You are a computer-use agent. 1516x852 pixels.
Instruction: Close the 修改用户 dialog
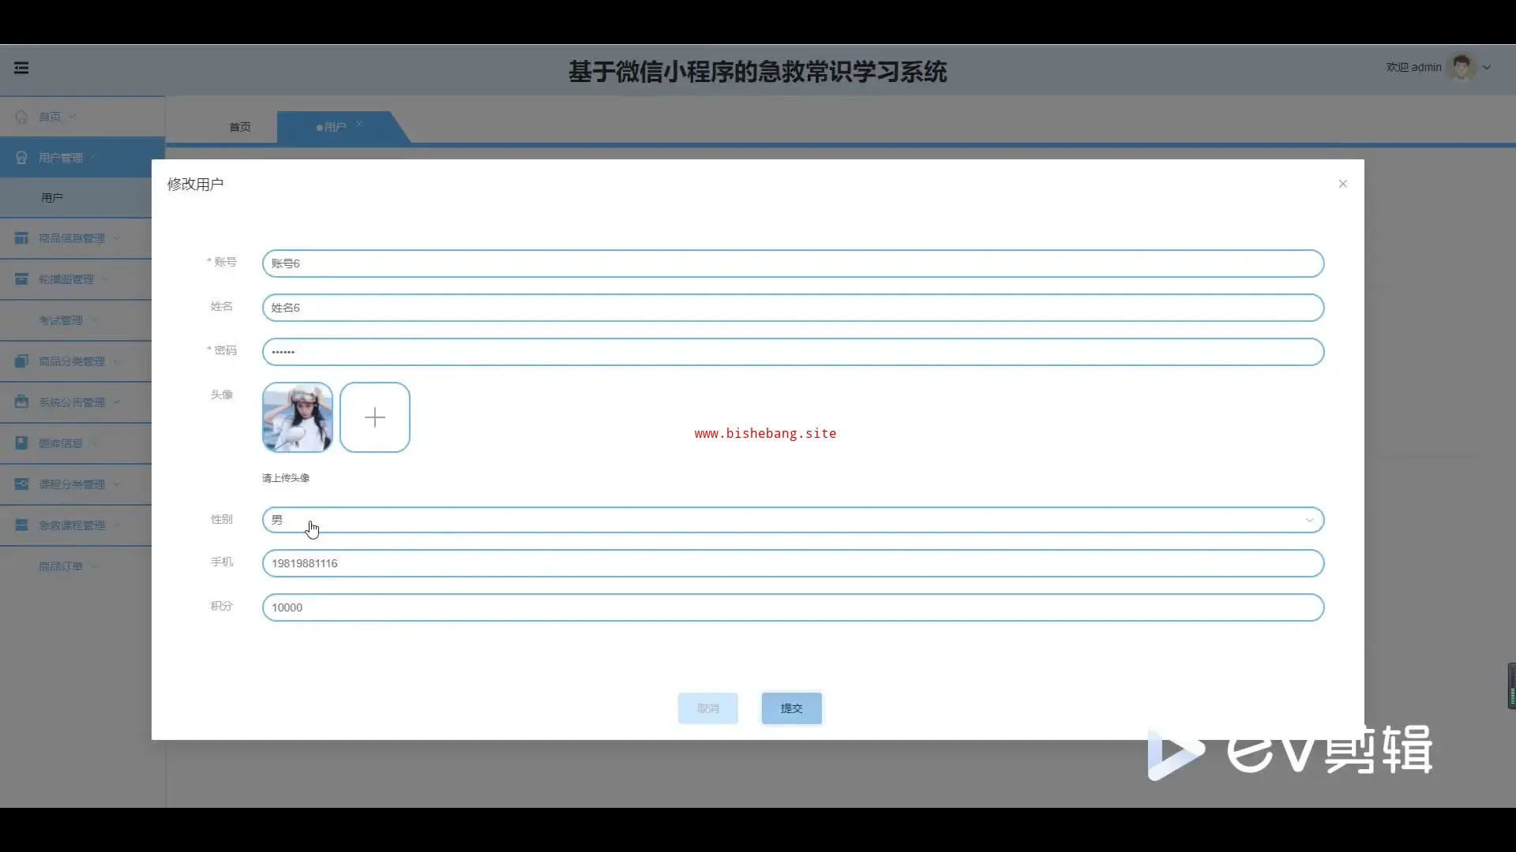pos(1342,184)
